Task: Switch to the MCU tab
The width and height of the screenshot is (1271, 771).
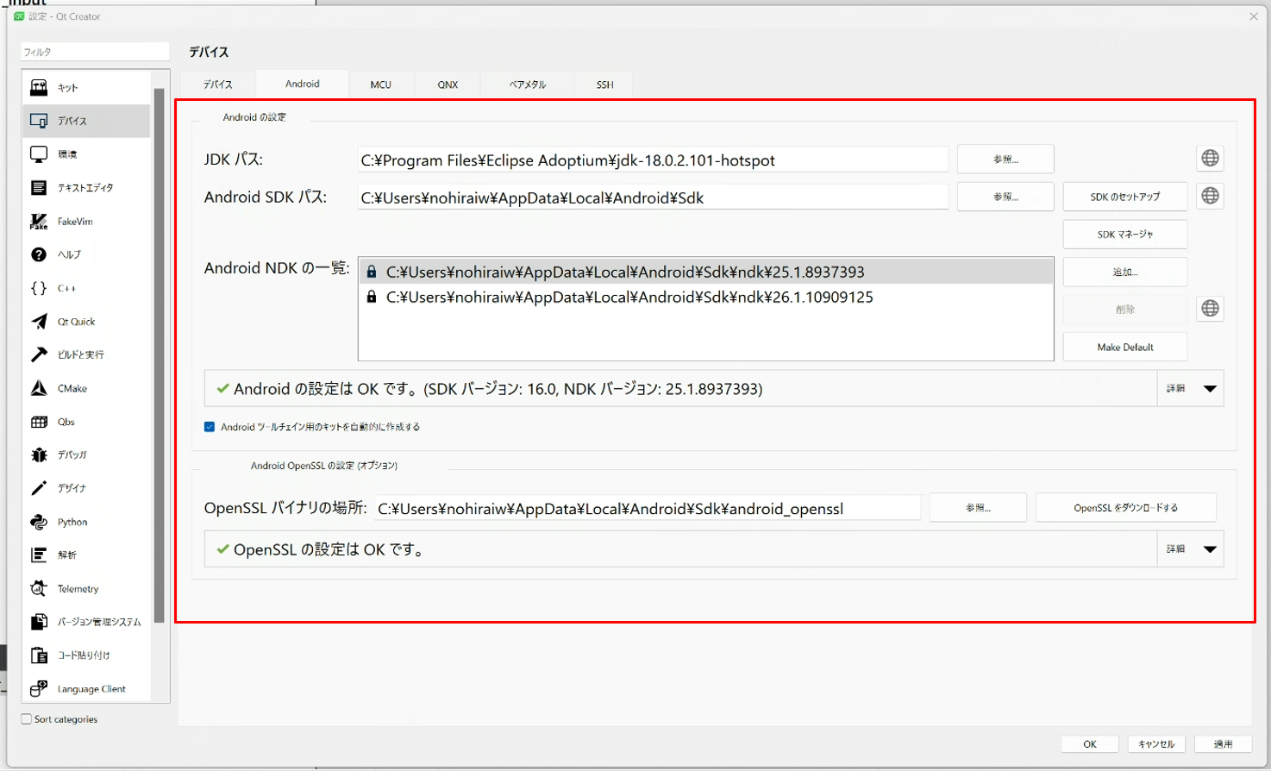Action: tap(380, 85)
